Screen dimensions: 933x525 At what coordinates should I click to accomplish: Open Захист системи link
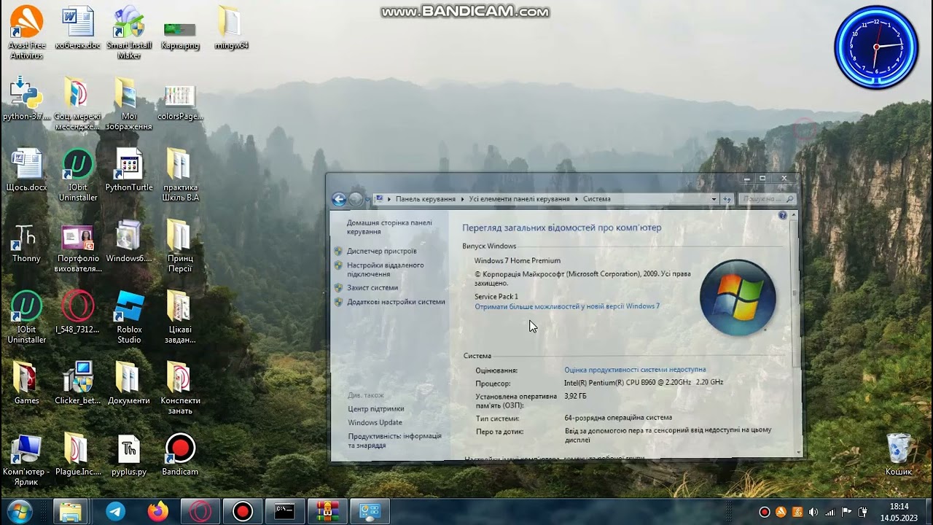(x=372, y=287)
